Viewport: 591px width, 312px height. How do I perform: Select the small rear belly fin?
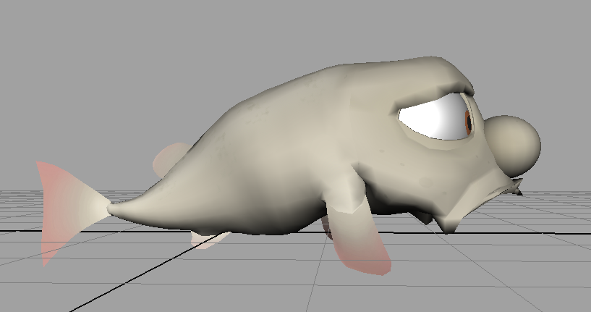209,240
